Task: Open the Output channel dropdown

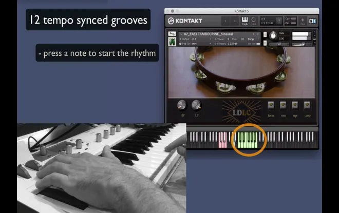Action: click(x=195, y=39)
